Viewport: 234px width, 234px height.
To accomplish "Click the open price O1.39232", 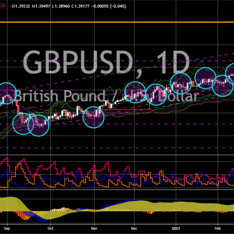I will click(21, 6).
